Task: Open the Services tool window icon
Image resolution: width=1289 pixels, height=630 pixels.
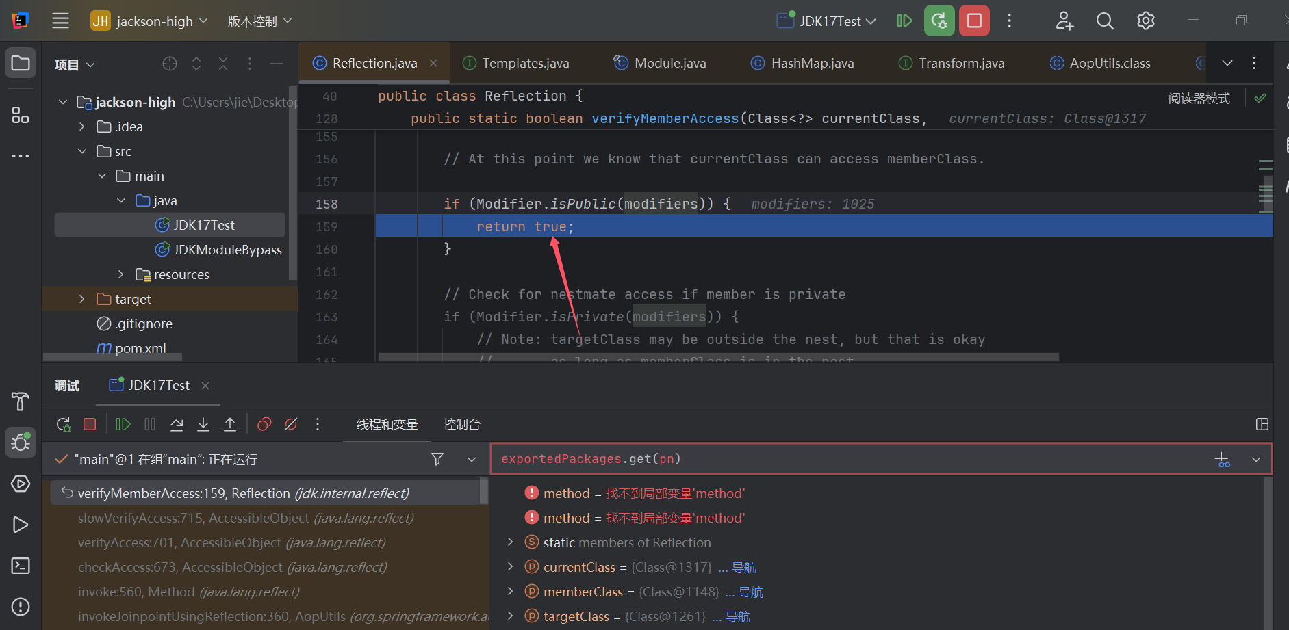Action: pyautogui.click(x=21, y=484)
